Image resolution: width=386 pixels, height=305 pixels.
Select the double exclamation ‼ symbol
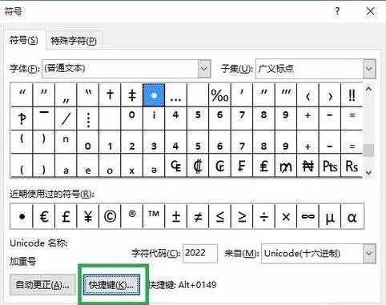point(352,95)
